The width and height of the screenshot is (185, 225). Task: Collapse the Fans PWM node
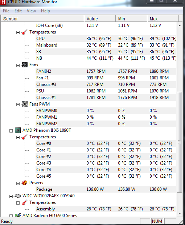(x=18, y=104)
